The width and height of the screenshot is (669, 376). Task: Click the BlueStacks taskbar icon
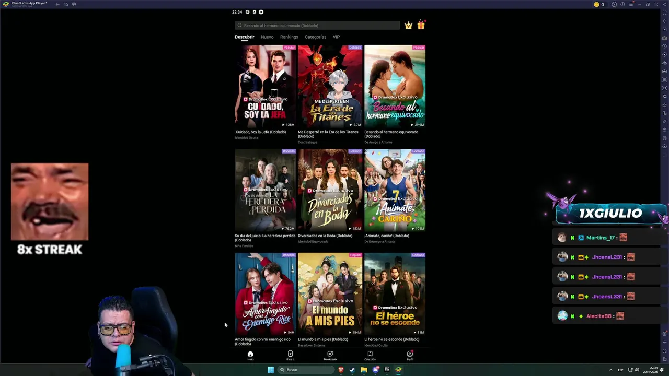coord(398,370)
